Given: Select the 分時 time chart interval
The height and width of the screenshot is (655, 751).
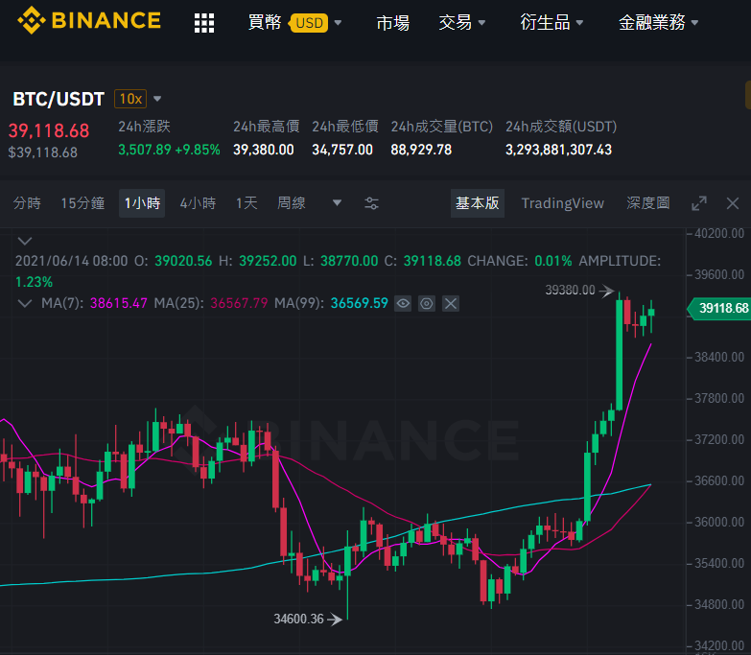Looking at the screenshot, I should click(x=27, y=203).
